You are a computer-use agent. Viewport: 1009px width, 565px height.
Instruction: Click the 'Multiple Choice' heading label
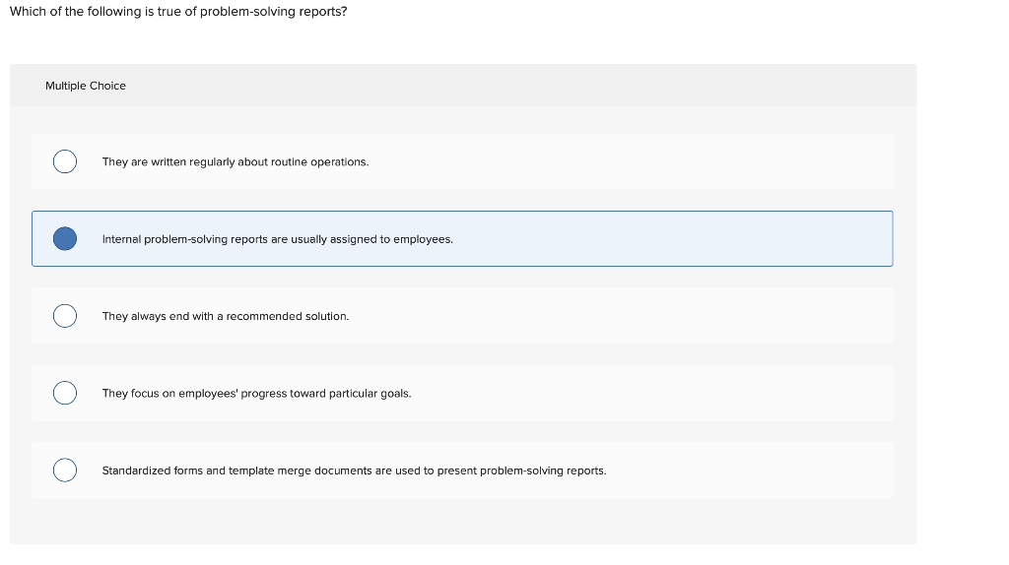pos(86,86)
